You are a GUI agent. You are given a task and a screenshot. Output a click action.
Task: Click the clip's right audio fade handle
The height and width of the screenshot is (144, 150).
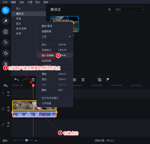pos(56,112)
